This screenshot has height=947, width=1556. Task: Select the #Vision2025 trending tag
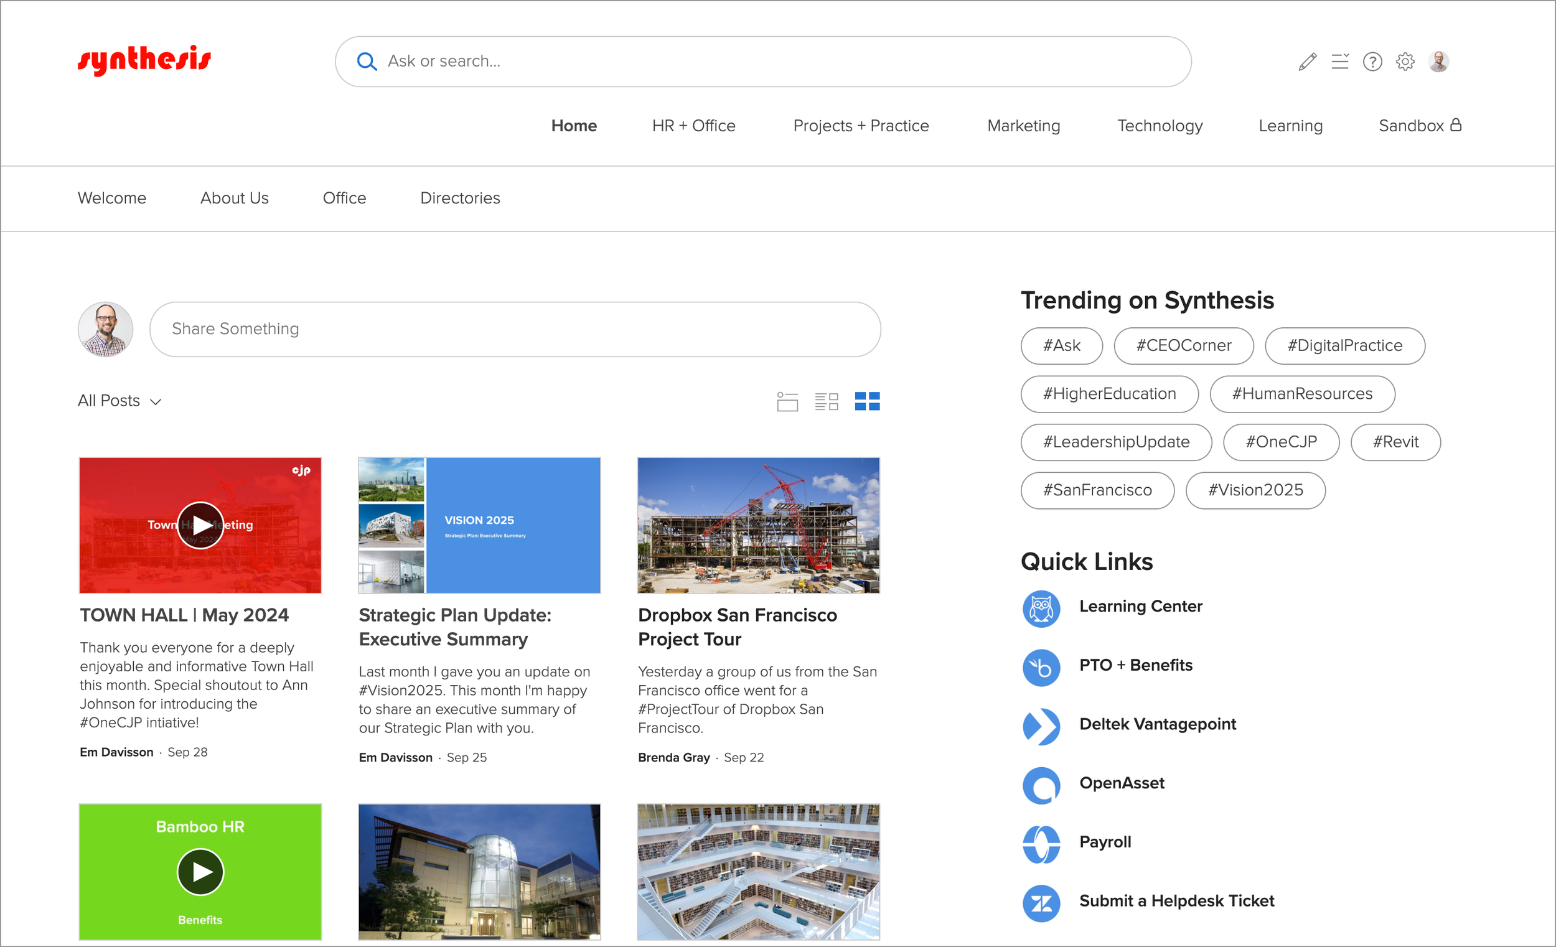(1255, 490)
